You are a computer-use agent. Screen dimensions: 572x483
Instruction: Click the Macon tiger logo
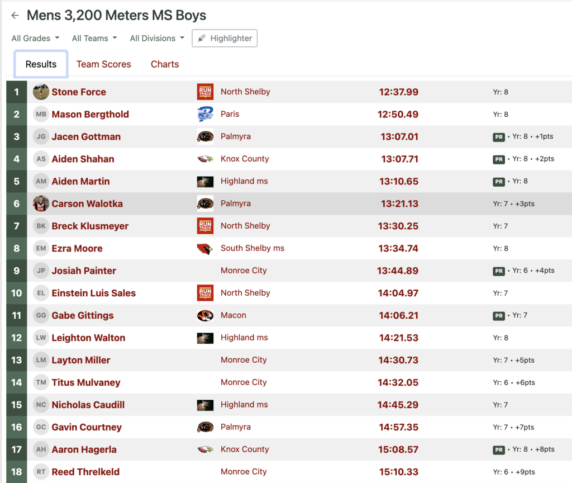205,316
